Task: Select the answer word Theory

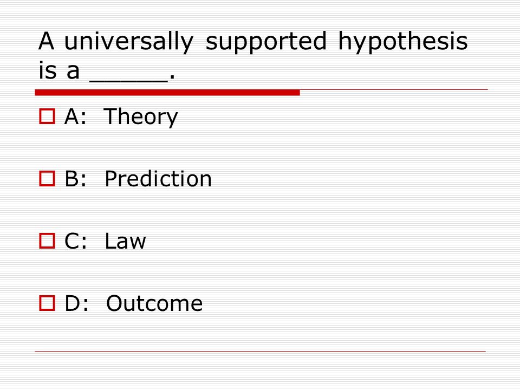Action: click(141, 117)
